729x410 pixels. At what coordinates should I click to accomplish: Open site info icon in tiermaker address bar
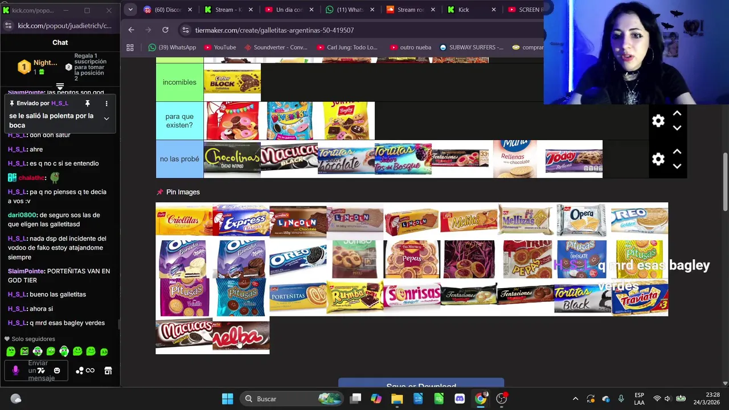[x=185, y=30]
